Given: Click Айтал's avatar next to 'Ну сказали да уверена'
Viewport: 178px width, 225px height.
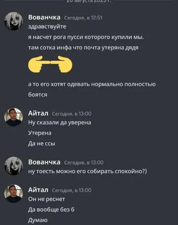Looking at the screenshot, I should 14,117.
